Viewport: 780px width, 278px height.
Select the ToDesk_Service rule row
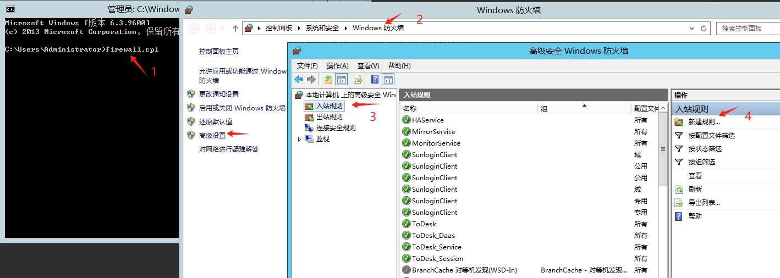point(530,247)
